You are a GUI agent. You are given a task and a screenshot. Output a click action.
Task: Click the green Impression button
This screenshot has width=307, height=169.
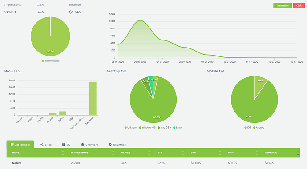[283, 5]
